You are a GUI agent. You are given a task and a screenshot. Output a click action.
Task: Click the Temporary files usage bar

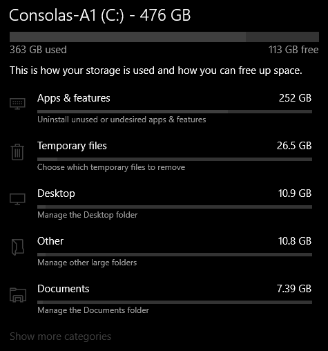point(175,160)
